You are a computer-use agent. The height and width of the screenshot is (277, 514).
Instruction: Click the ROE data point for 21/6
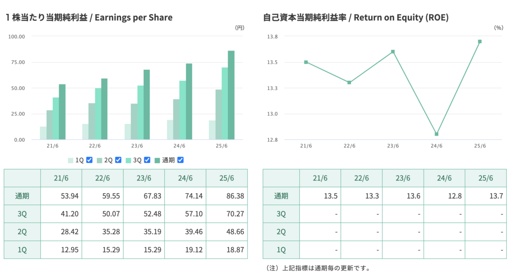tap(306, 62)
